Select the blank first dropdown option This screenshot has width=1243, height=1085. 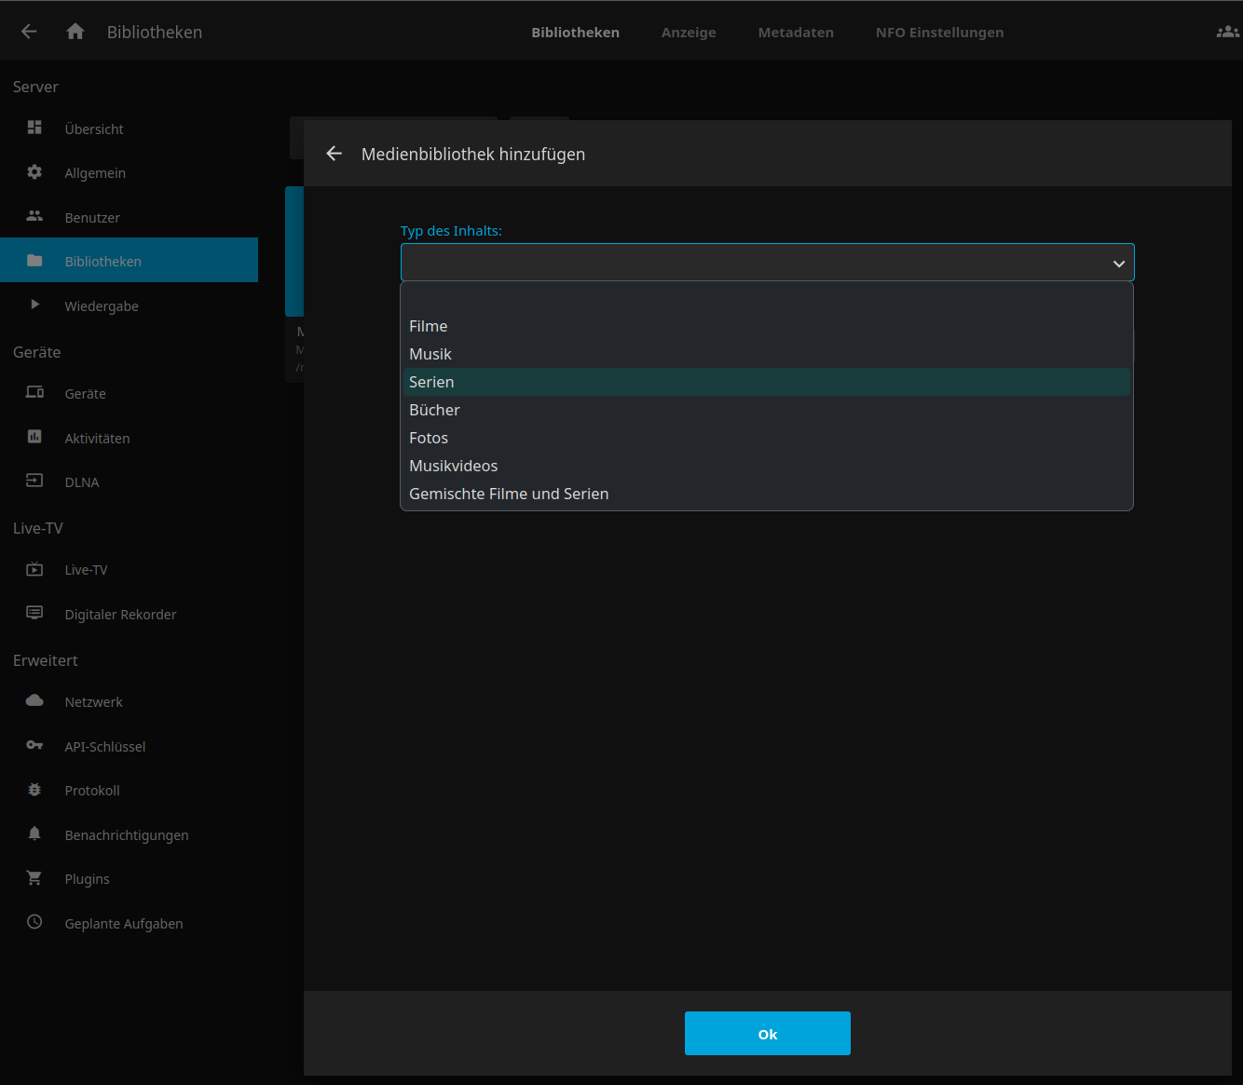[767, 298]
